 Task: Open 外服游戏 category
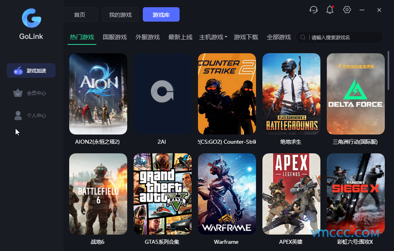tap(148, 37)
